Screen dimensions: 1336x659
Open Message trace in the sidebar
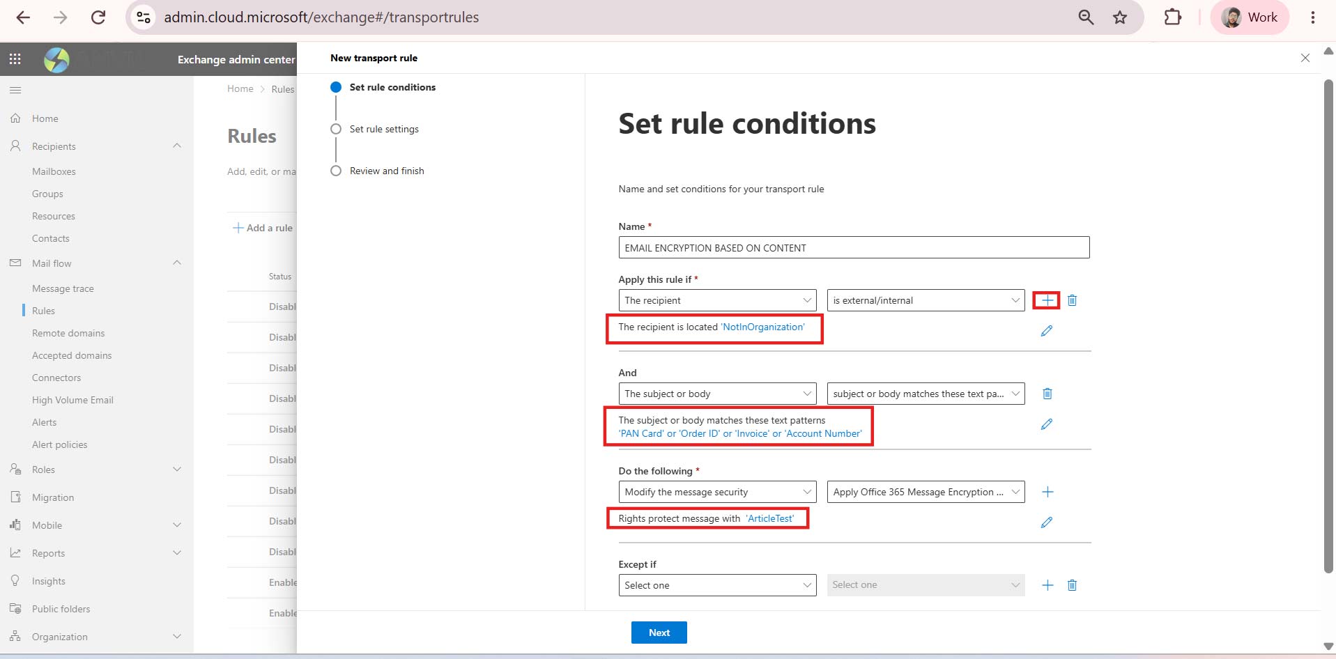click(x=63, y=288)
